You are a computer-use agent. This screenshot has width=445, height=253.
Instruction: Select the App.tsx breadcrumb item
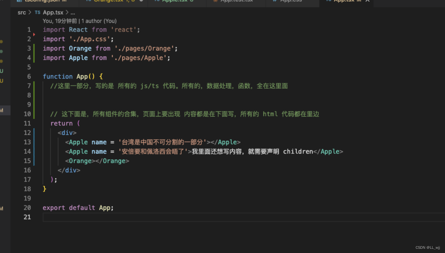coord(53,13)
